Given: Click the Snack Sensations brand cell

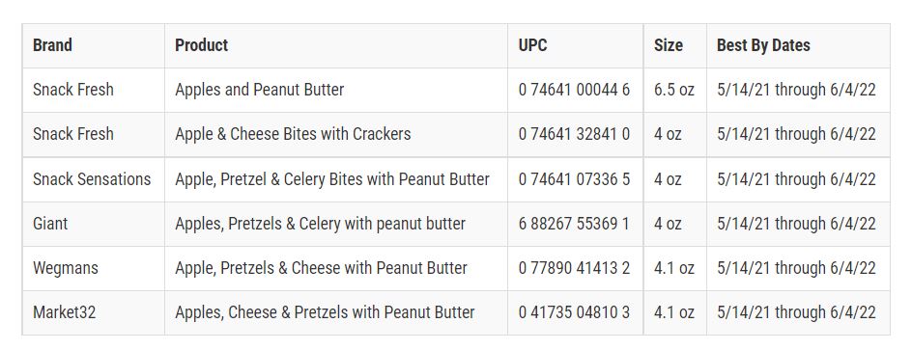Looking at the screenshot, I should (x=93, y=179).
